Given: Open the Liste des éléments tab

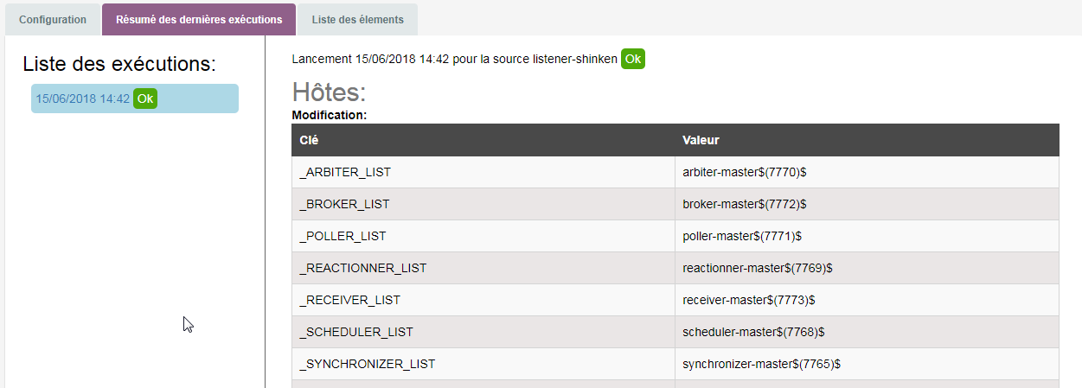Looking at the screenshot, I should 357,19.
